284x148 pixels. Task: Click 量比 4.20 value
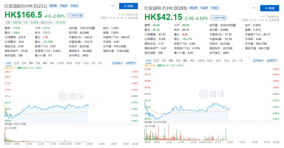(x=185, y=35)
